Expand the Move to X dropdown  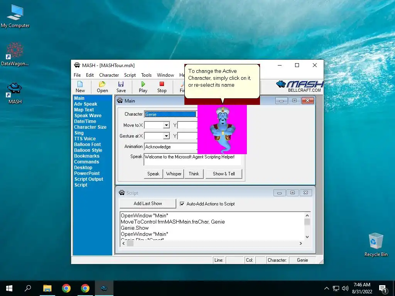coord(166,125)
